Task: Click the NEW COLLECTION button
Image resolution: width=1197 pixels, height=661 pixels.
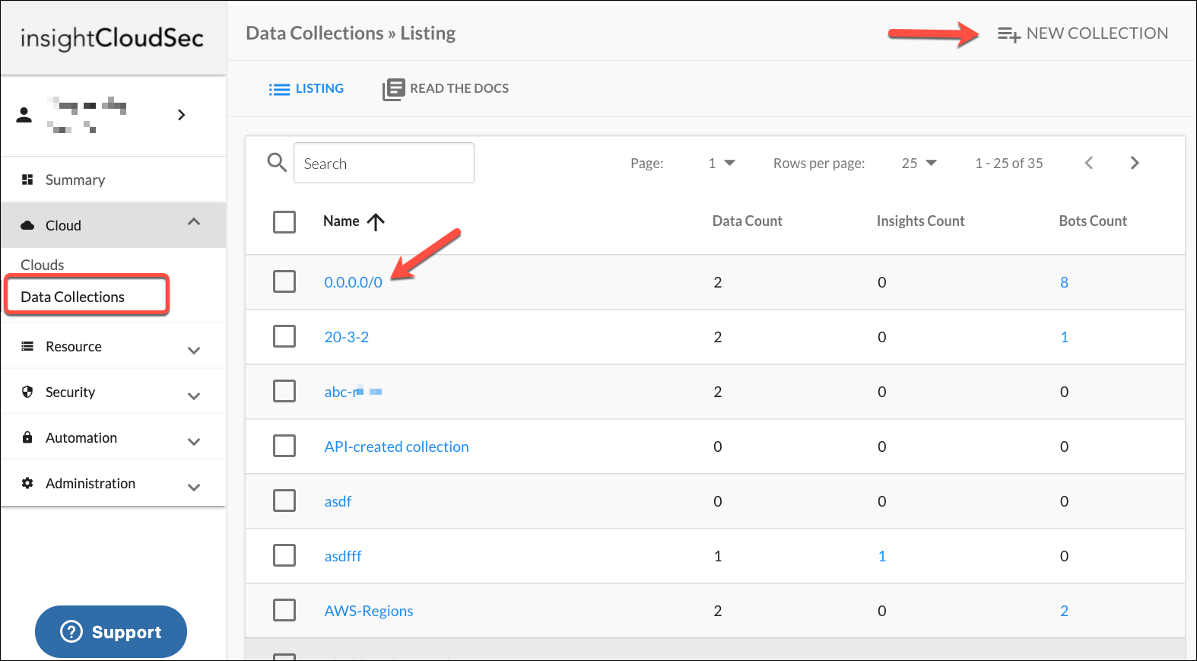Action: pos(1083,33)
